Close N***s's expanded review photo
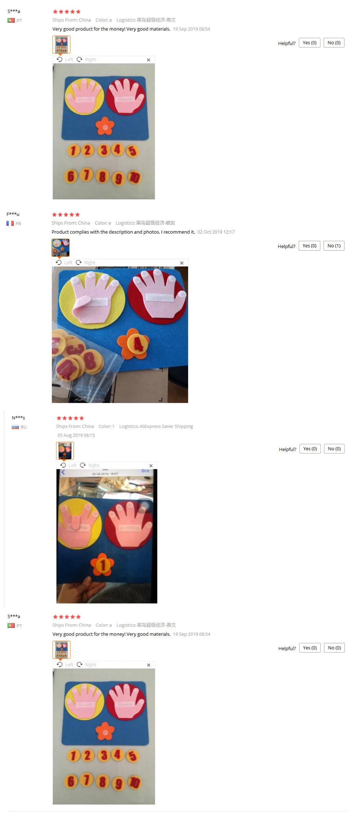This screenshot has height=816, width=356. click(x=151, y=466)
